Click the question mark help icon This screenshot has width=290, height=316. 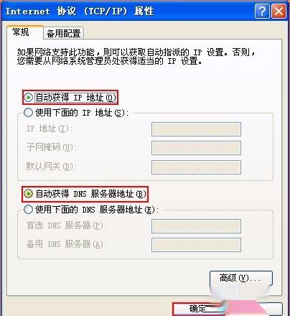262,11
